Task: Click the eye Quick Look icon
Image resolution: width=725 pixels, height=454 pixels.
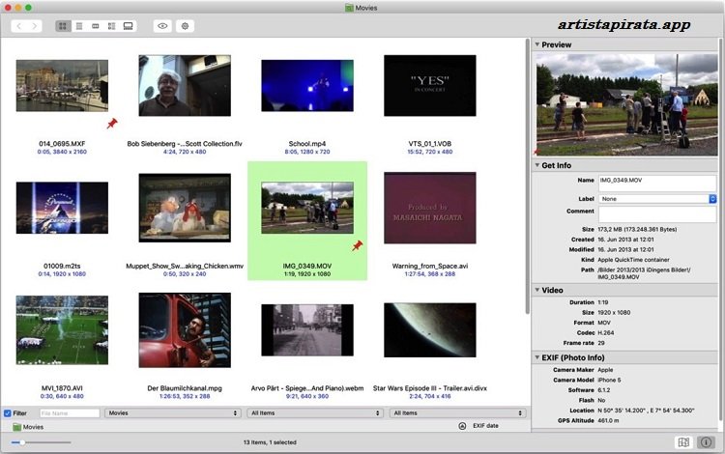Action: pos(161,26)
